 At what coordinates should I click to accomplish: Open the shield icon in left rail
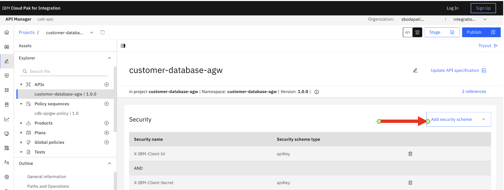pyautogui.click(x=7, y=75)
